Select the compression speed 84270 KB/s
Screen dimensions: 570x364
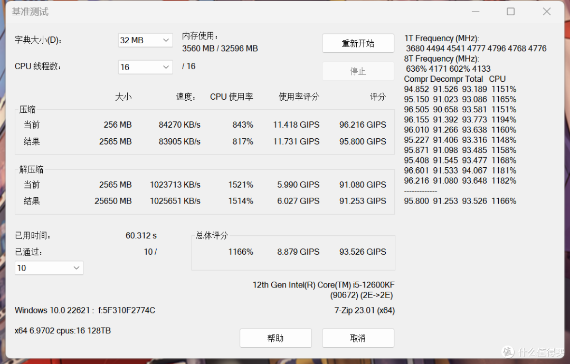[179, 124]
